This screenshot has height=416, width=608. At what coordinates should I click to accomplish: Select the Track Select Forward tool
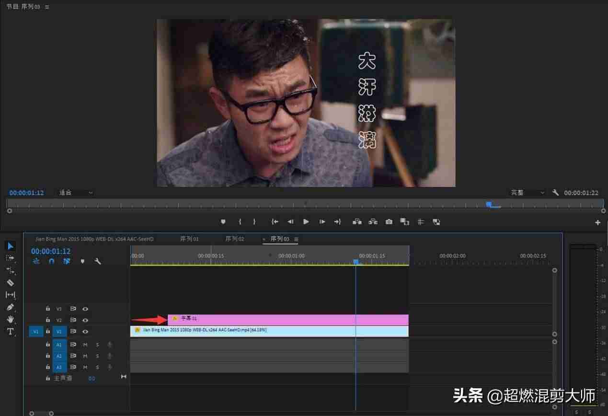pyautogui.click(x=10, y=258)
